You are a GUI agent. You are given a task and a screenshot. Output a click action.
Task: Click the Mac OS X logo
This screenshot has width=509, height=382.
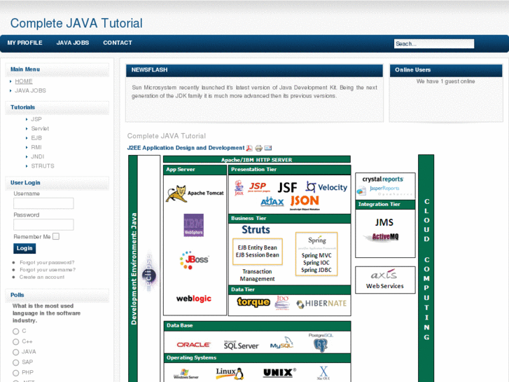tap(323, 373)
